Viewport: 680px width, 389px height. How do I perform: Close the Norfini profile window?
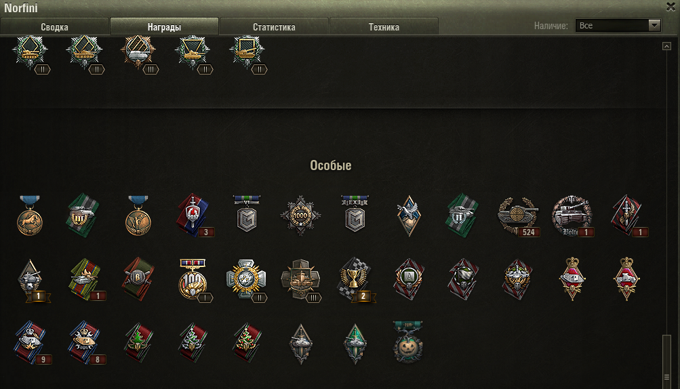671,6
